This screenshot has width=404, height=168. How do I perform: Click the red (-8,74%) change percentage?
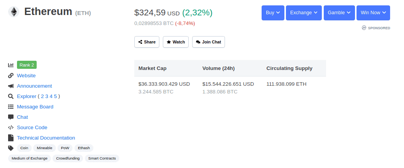[x=185, y=23]
